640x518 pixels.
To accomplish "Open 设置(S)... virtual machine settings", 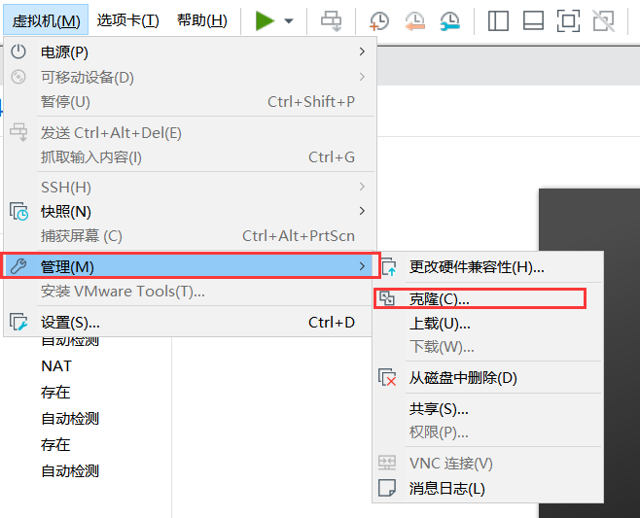I will pyautogui.click(x=190, y=323).
